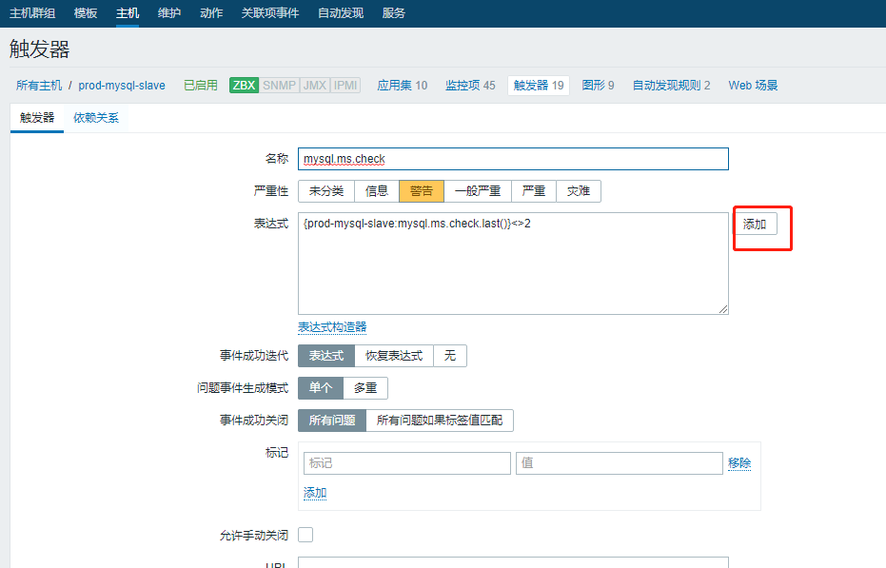
Task: Click inside the 表达式 expression textarea
Action: [x=513, y=264]
